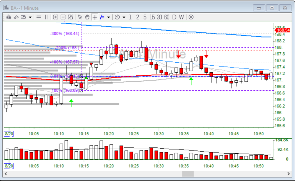The image size is (295, 181).
Task: Expand the clock time interval dropdown
Action: pyautogui.click(x=124, y=17)
